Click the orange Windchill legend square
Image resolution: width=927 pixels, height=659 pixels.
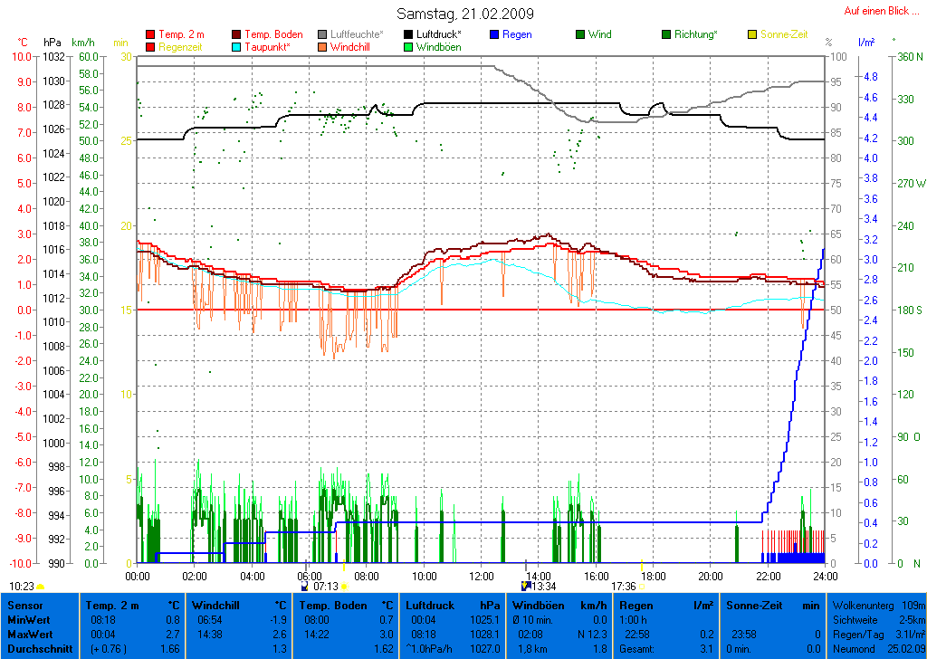tap(322, 46)
